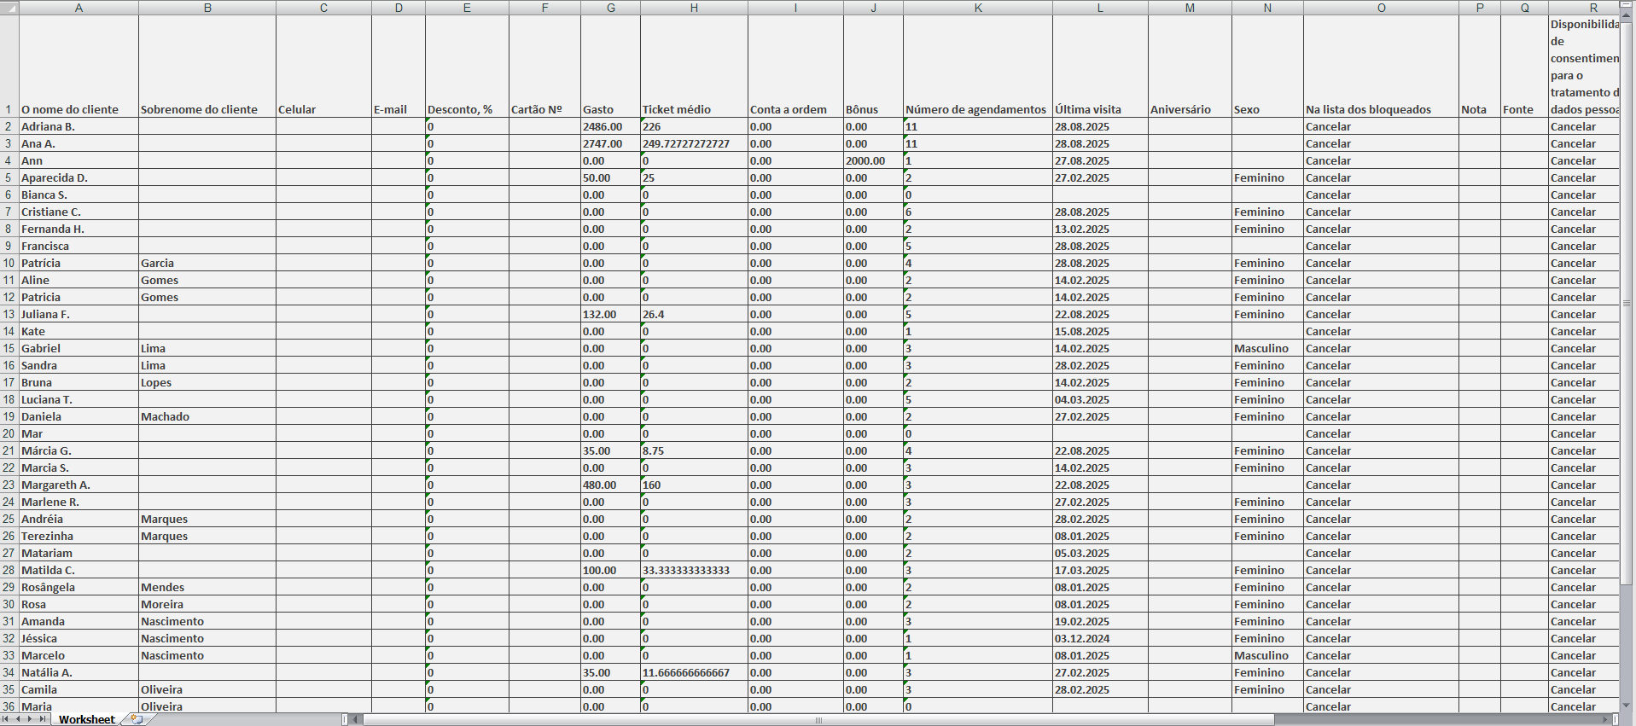Click the horizontal scrollbar thumb

pyautogui.click(x=818, y=720)
